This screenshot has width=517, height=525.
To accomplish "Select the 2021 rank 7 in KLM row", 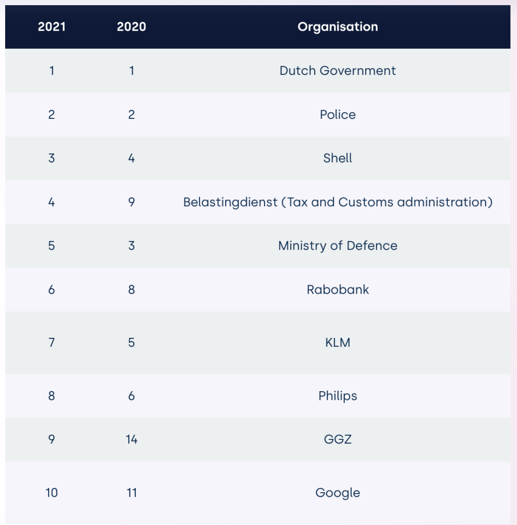I will pos(52,342).
